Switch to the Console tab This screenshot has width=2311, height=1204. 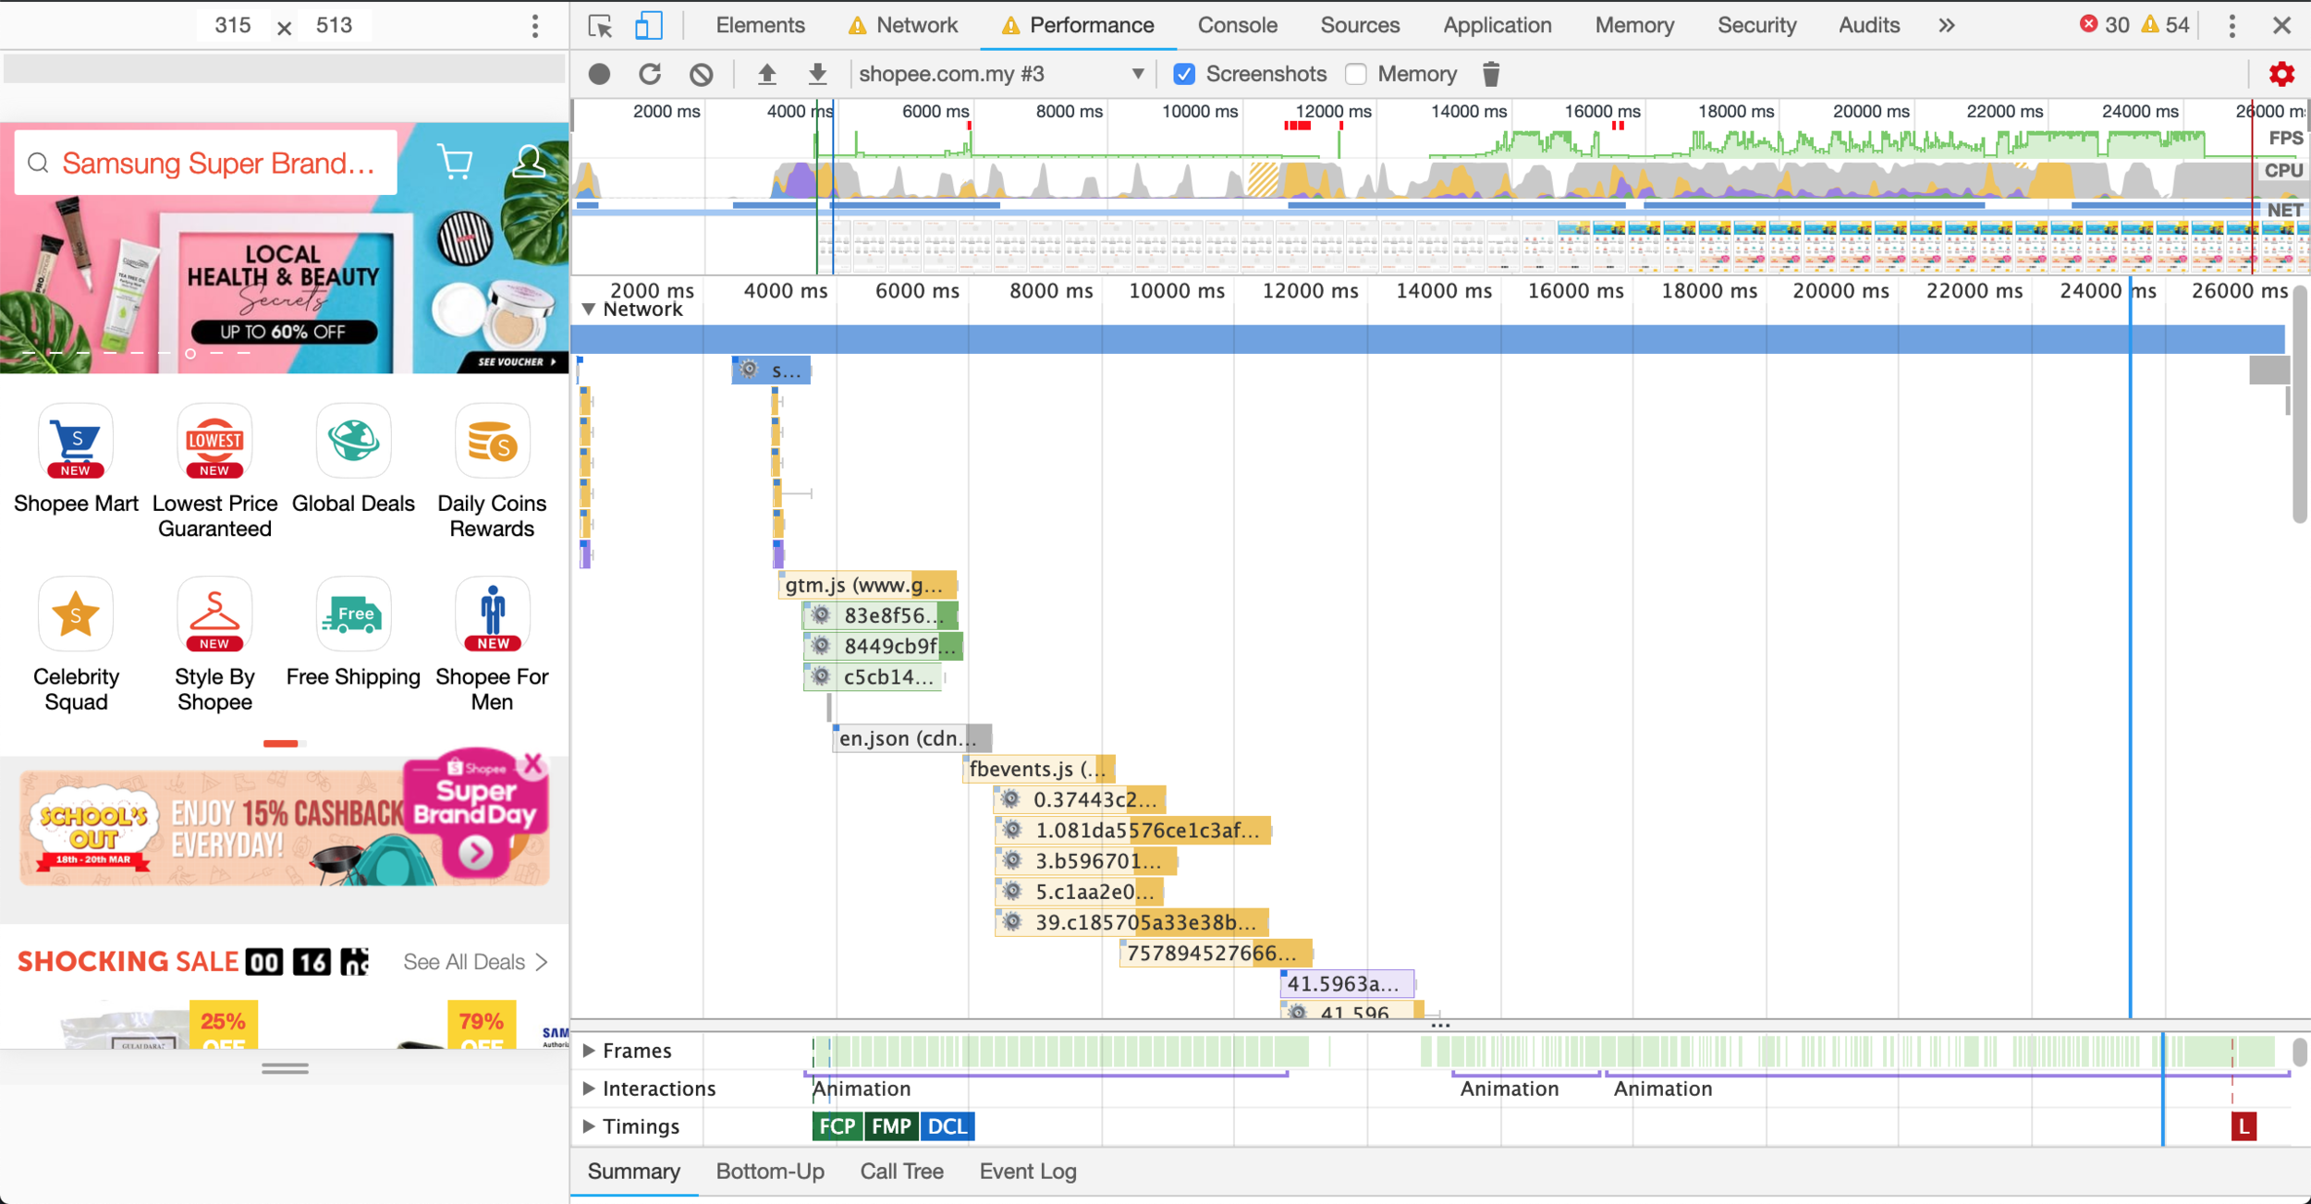(1237, 25)
